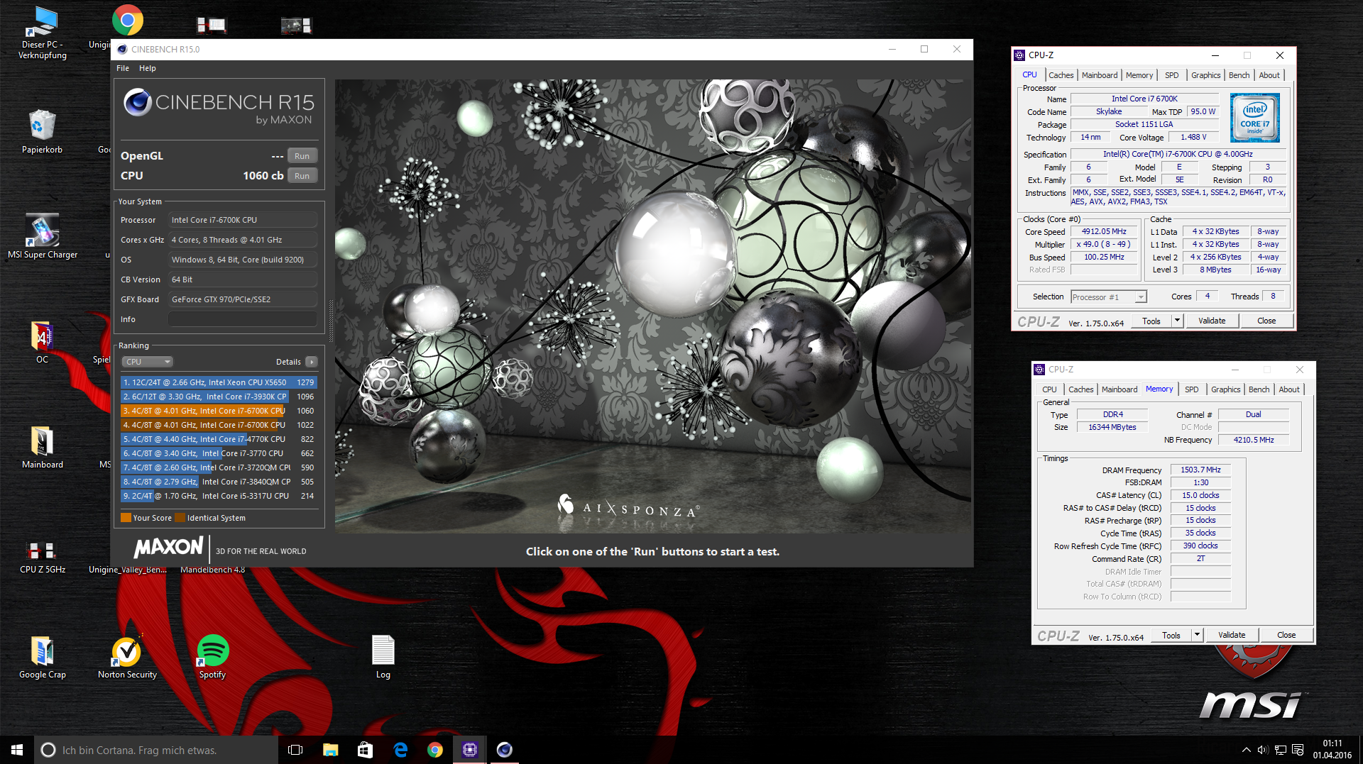Open Tools dropdown arrow in bottom CPU-Z
Screen dimensions: 1363x764
coord(1197,636)
